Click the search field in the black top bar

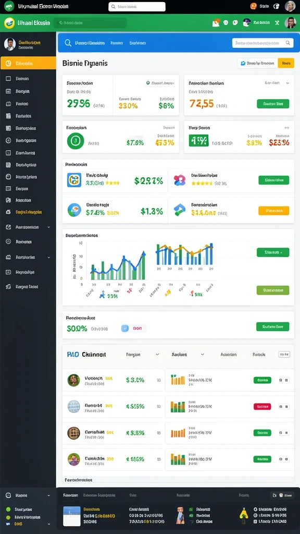(x=137, y=6)
